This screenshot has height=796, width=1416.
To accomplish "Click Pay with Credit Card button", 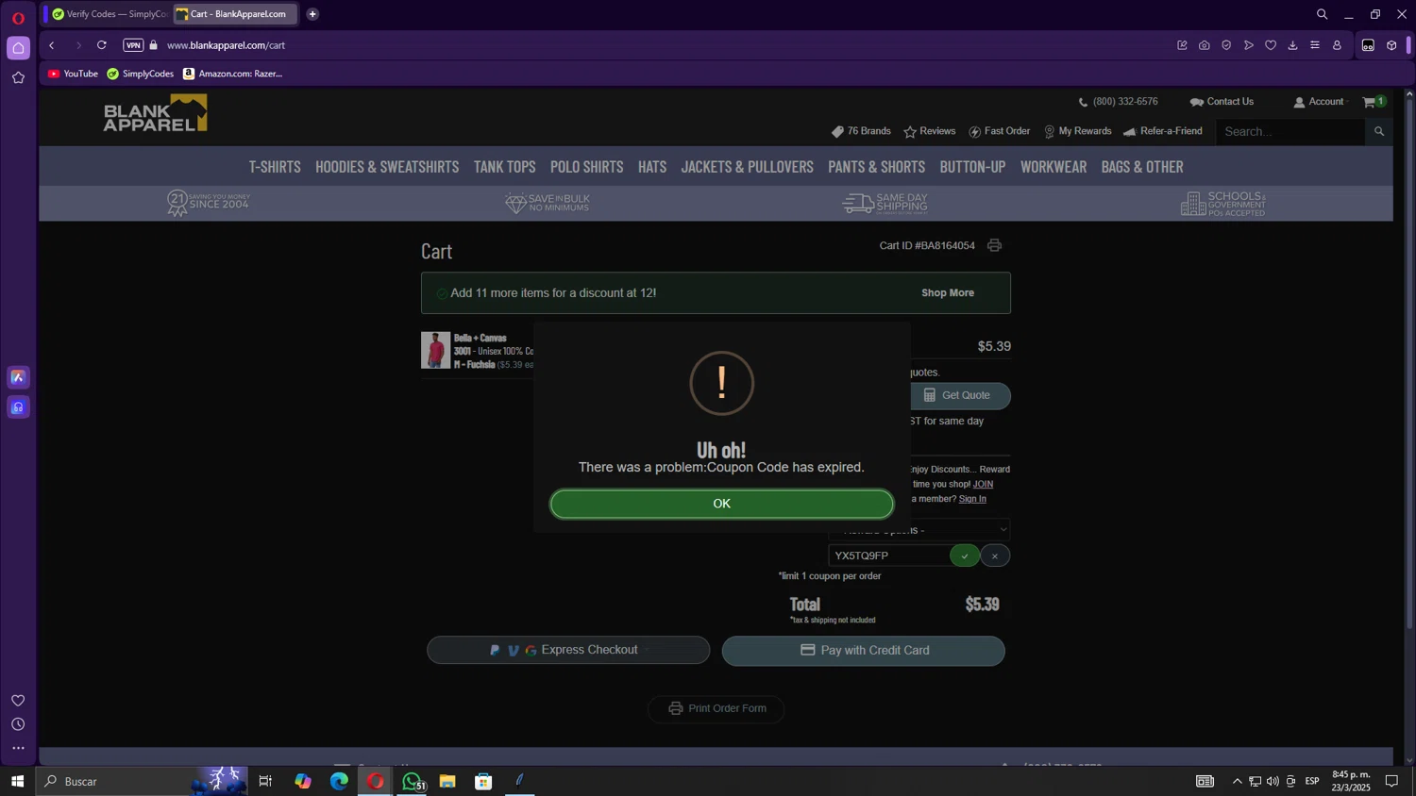I will coord(864,651).
